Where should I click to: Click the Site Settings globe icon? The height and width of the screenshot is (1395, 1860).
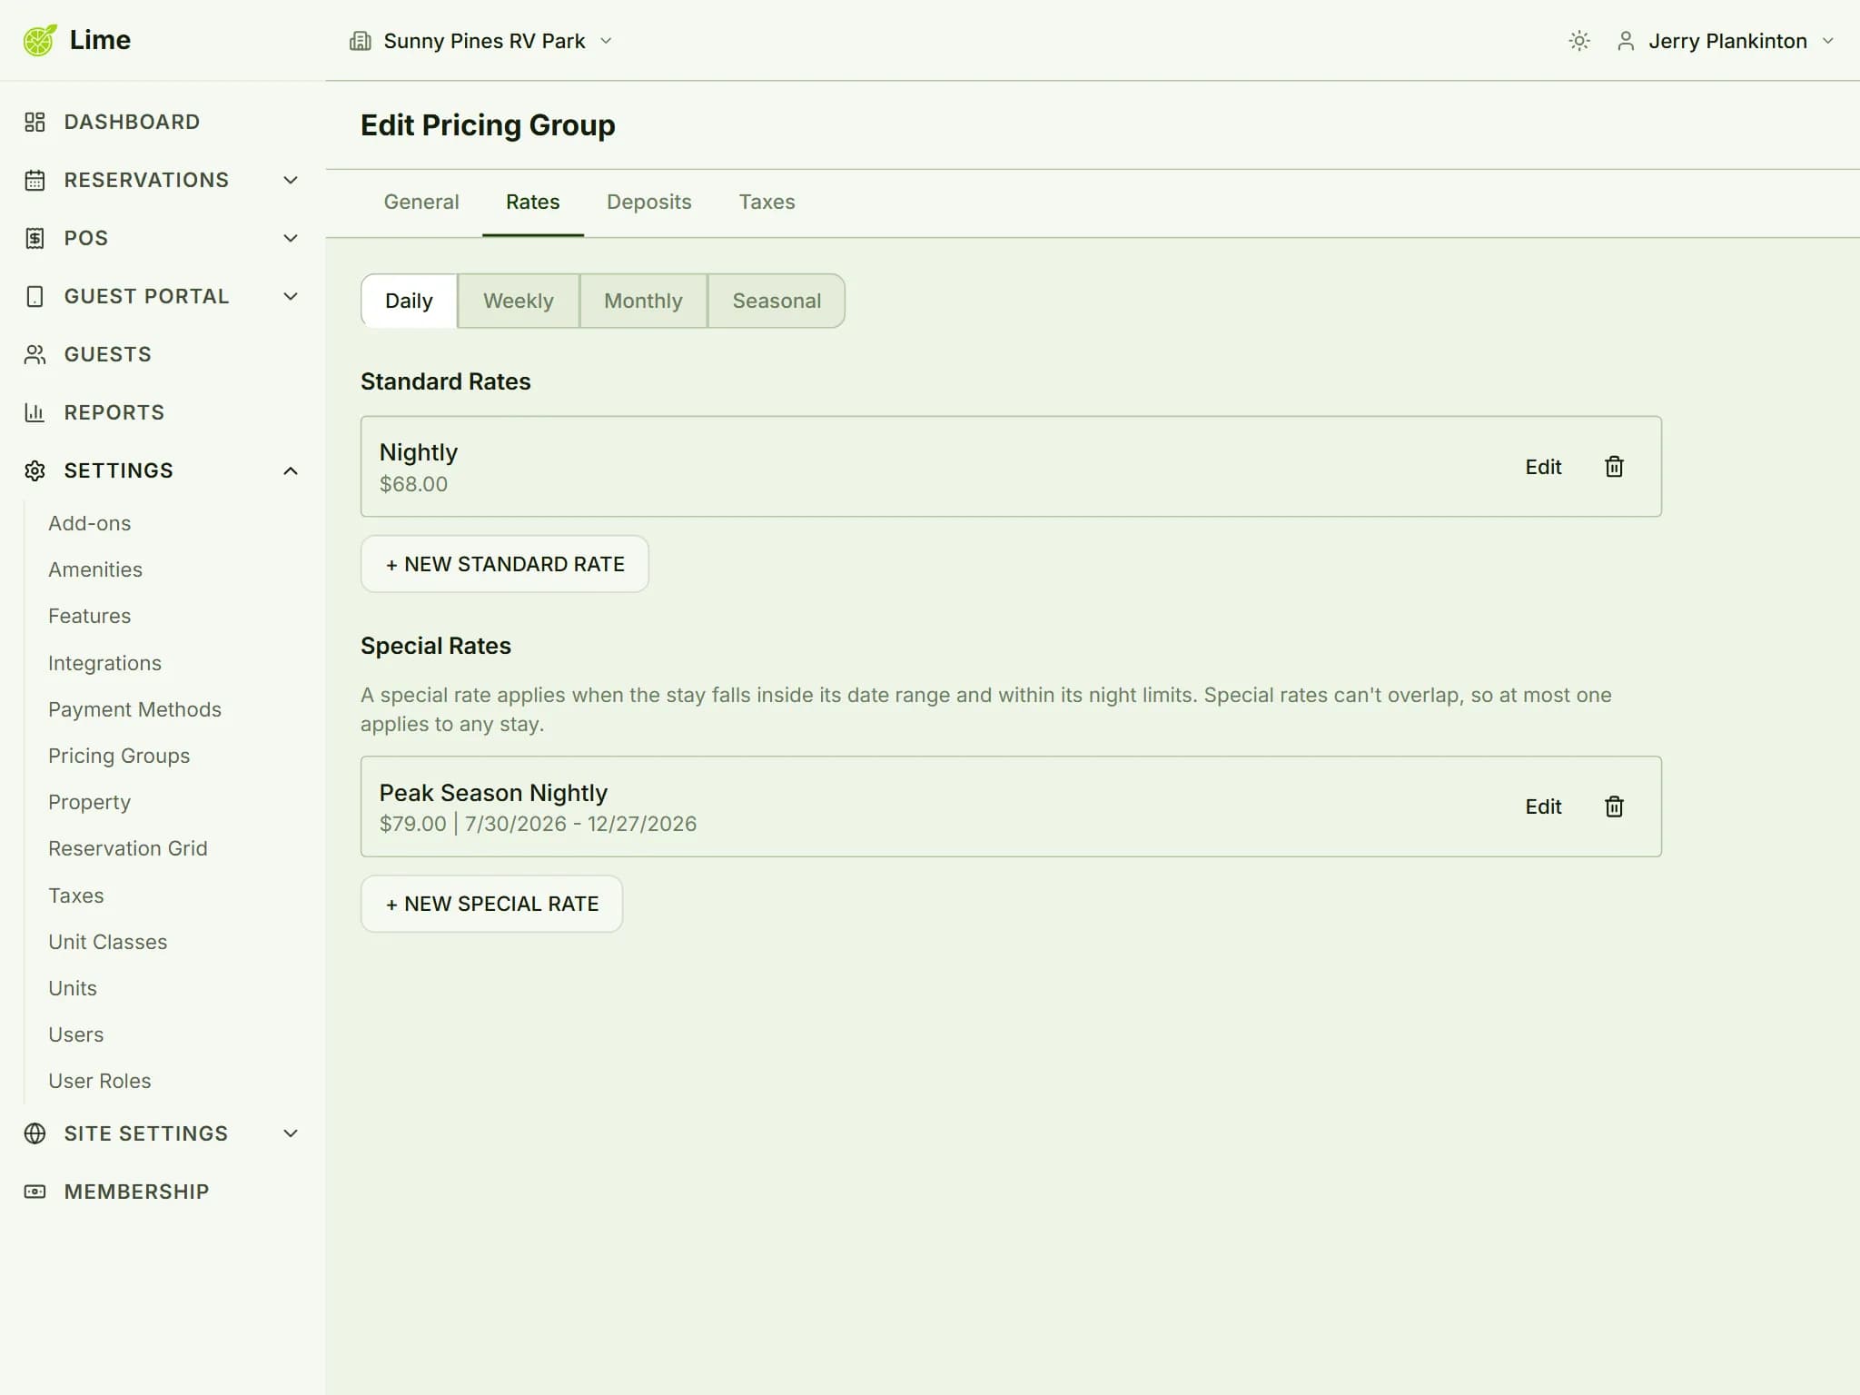(x=35, y=1133)
